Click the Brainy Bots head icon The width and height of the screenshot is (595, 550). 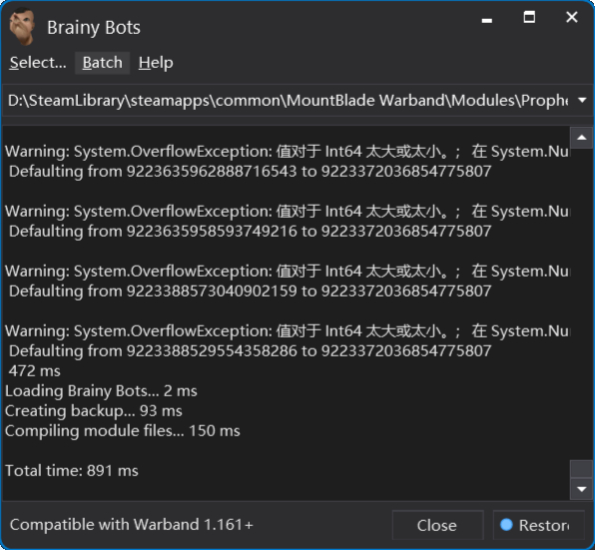pyautogui.click(x=22, y=27)
